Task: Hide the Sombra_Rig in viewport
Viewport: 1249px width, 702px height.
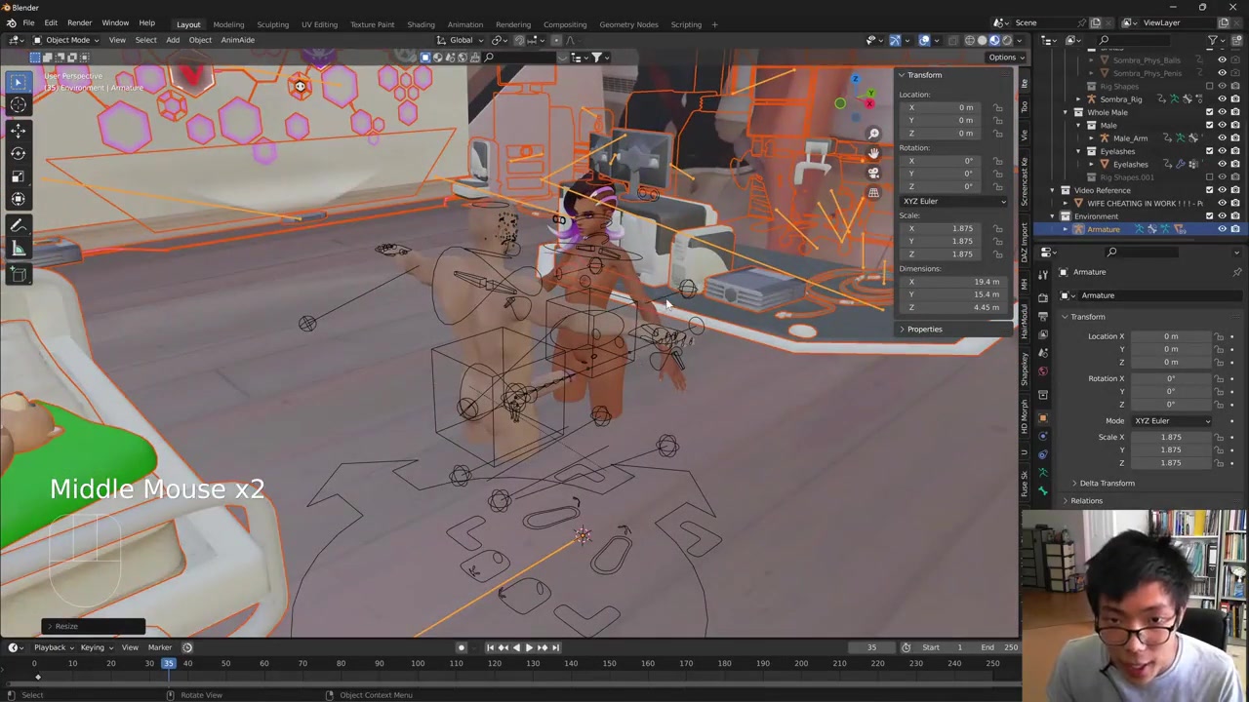Action: [x=1222, y=99]
